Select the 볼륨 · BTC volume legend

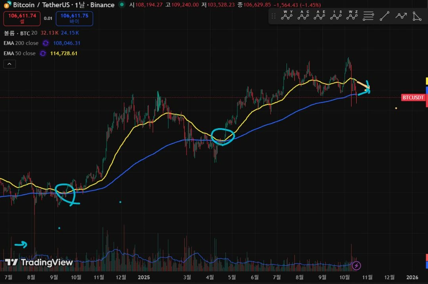point(21,33)
